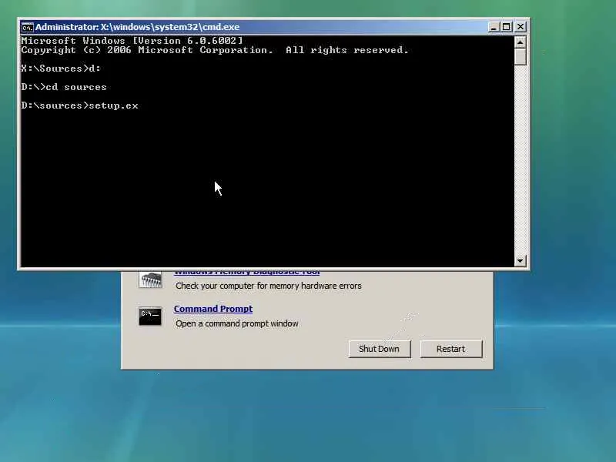Image resolution: width=616 pixels, height=462 pixels.
Task: Close the cmd.exe window
Action: pos(521,27)
